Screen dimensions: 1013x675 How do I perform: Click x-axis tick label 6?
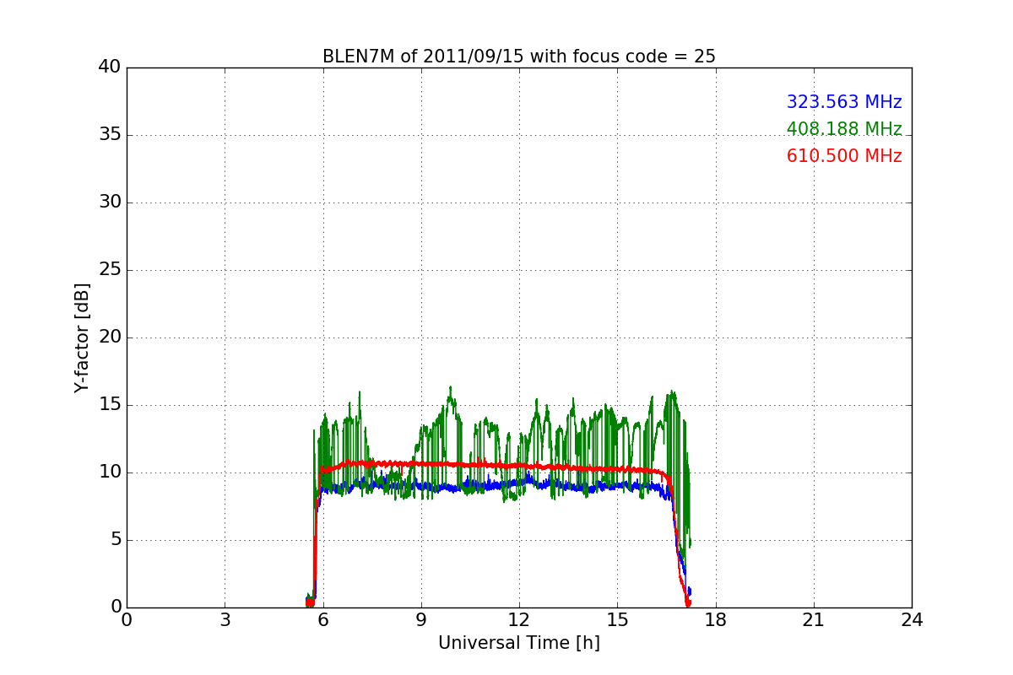(322, 619)
